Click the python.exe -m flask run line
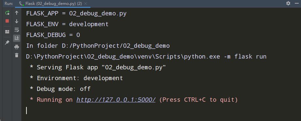 click(x=146, y=57)
